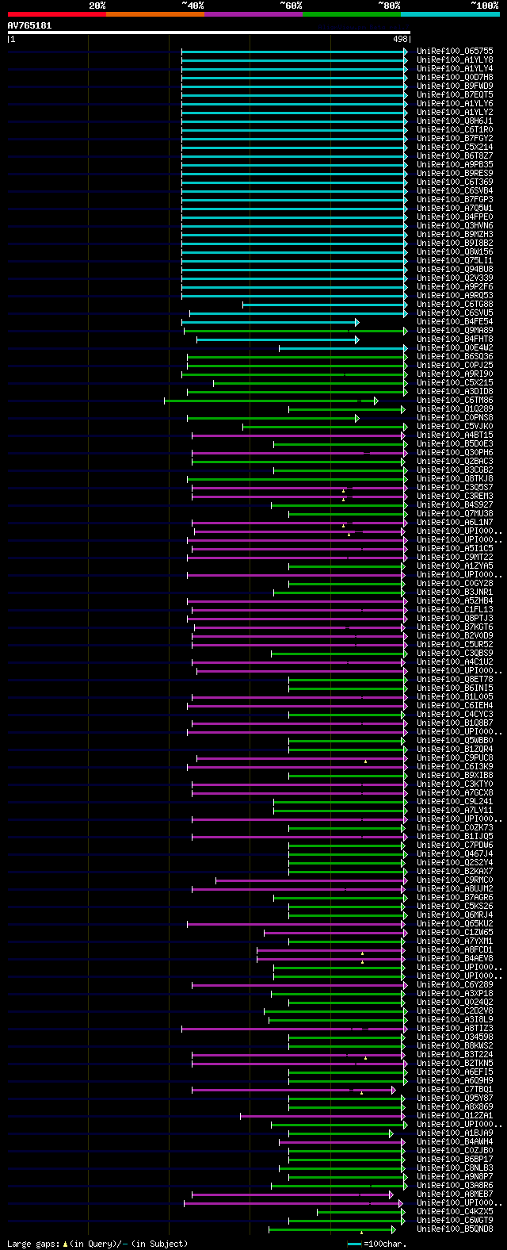Image resolution: width=507 pixels, height=1250 pixels.
Task: Select UniRef100_Q30PH6 label
Action: (x=456, y=453)
